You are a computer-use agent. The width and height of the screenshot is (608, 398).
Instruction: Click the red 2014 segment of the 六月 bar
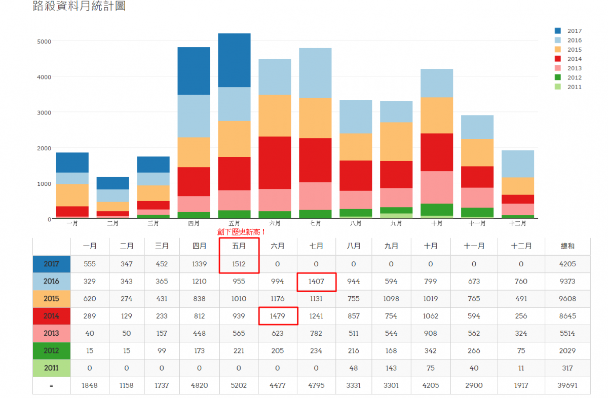click(275, 163)
